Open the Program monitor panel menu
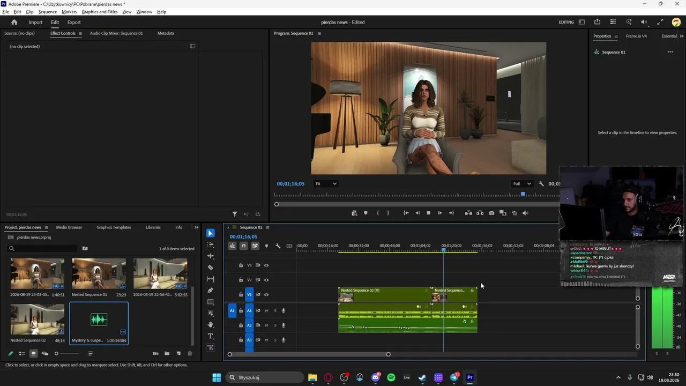 (319, 33)
